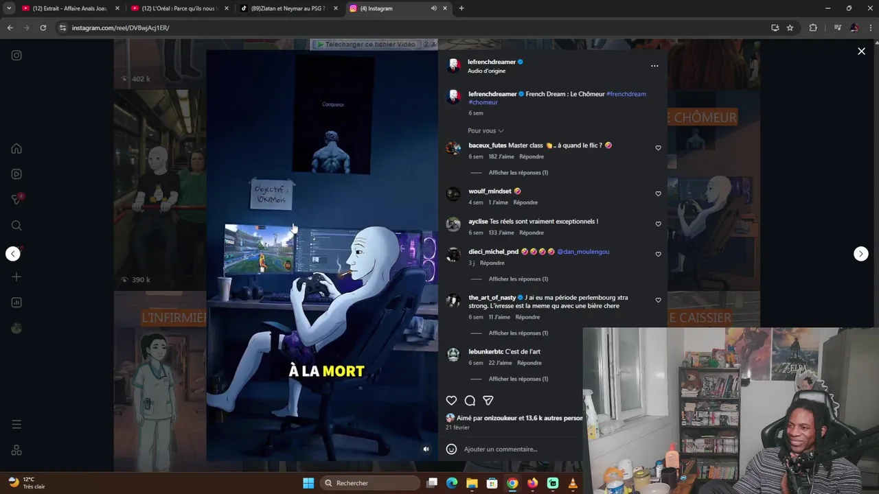The width and height of the screenshot is (879, 494).
Task: Open the dashboard chart icon in sidebar
Action: tap(16, 303)
